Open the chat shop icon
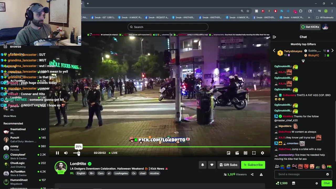The image size is (336, 189). 293,183
